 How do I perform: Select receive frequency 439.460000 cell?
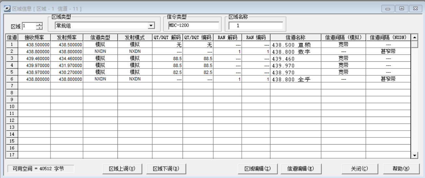pyautogui.click(x=34, y=58)
